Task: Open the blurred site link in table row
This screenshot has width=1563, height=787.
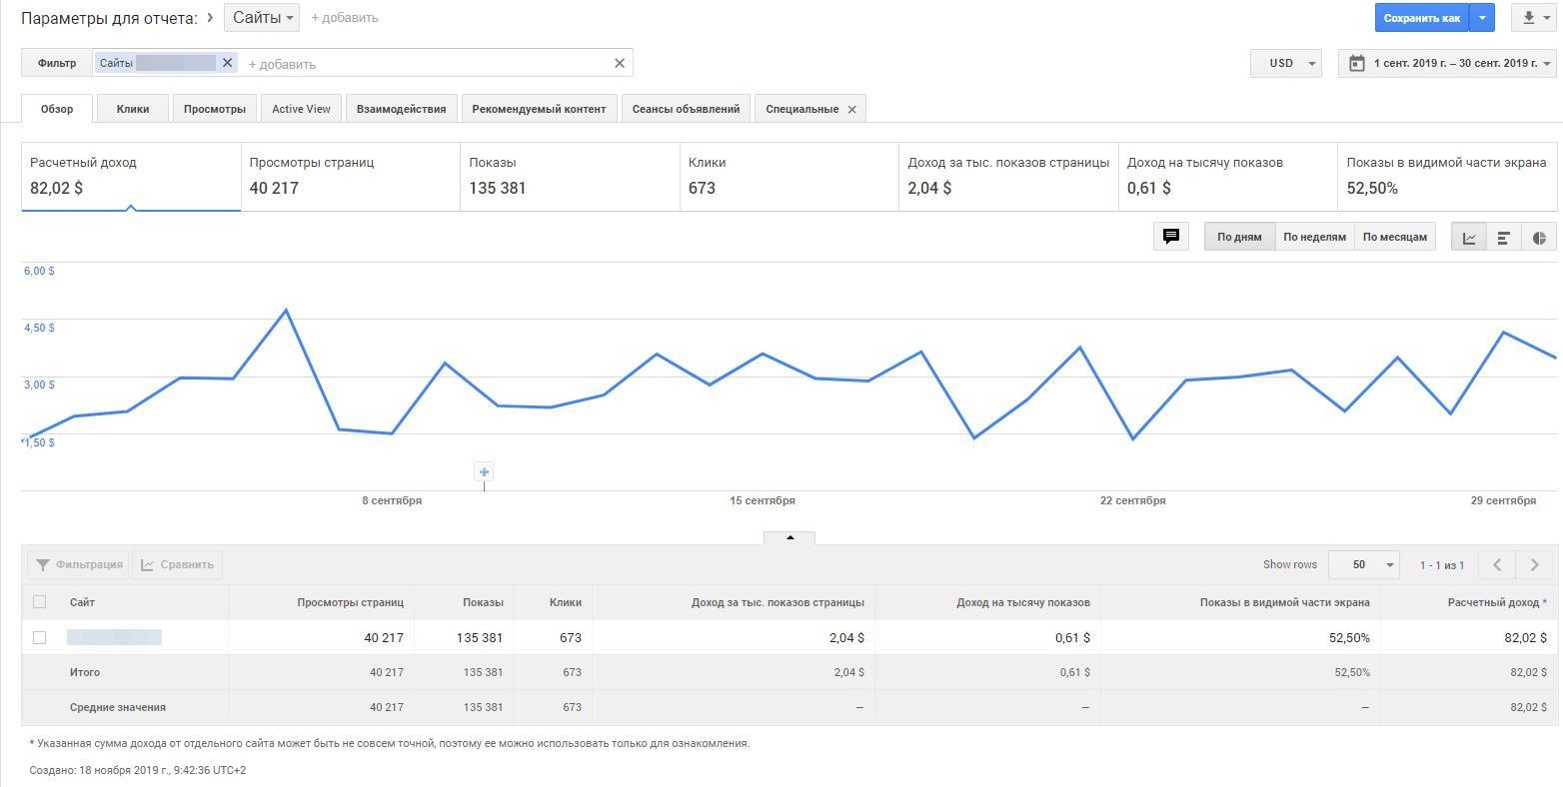Action: (x=114, y=637)
